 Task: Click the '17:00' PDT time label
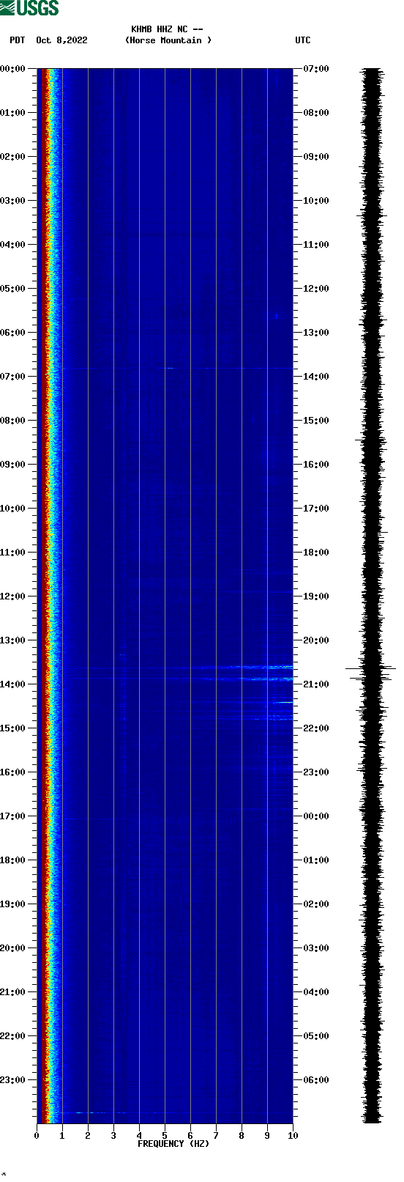tap(13, 816)
